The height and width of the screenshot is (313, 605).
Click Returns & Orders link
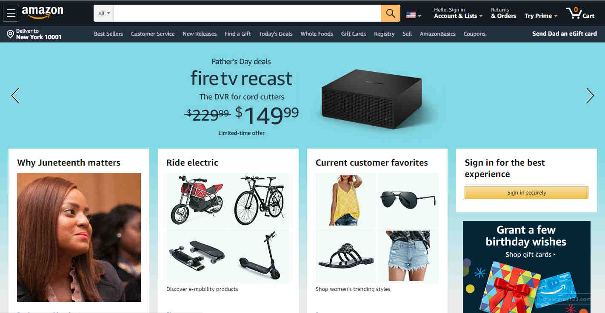[x=503, y=13]
